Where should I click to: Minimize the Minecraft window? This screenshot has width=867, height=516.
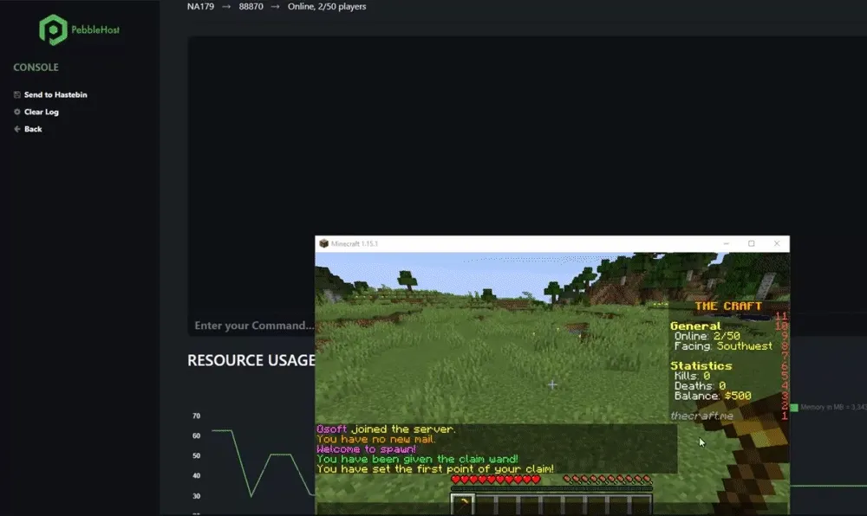click(x=726, y=243)
